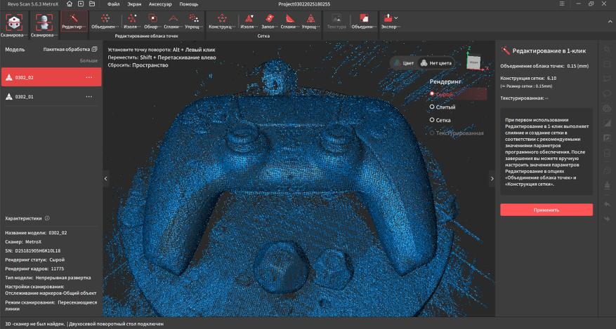
Task: Switch display to Нет цвета mode
Action: 433,62
